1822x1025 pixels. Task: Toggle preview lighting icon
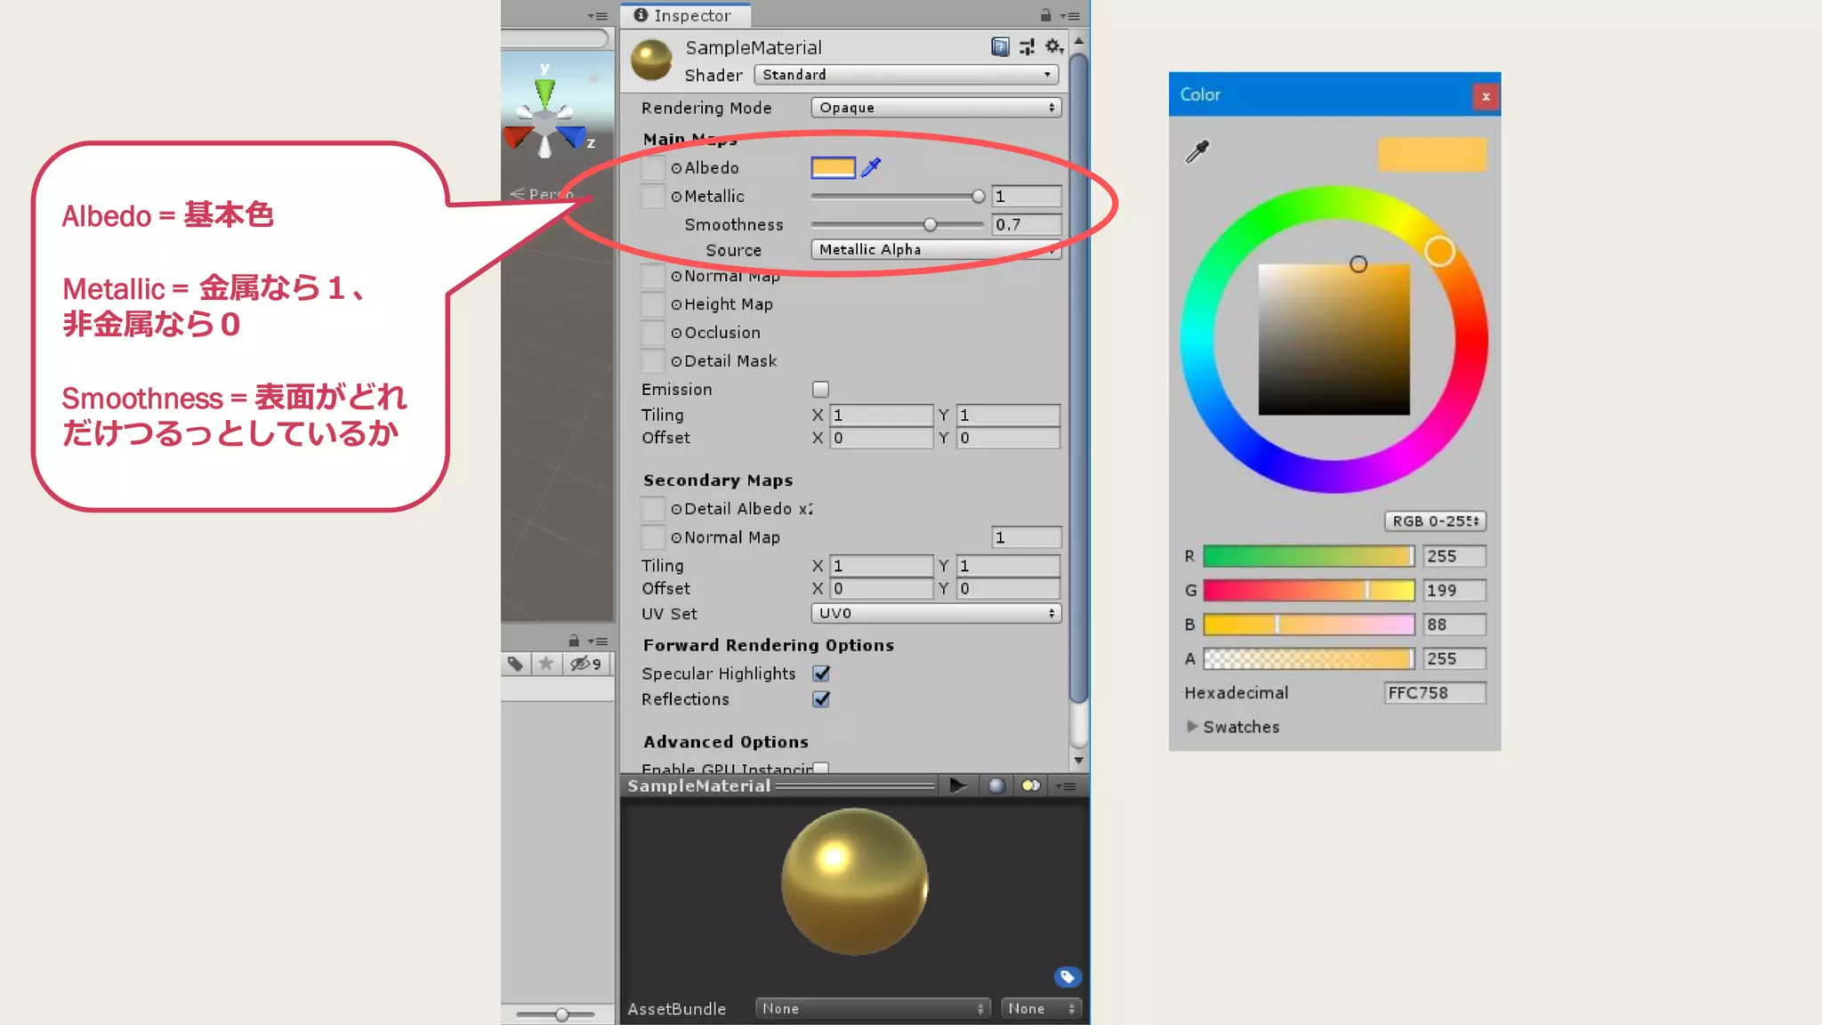(x=1030, y=786)
